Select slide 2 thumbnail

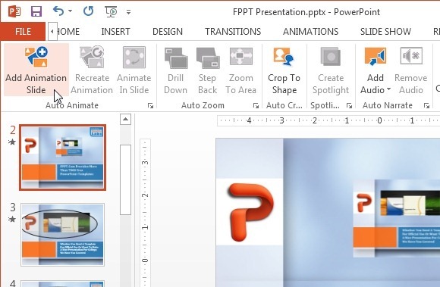coord(62,158)
